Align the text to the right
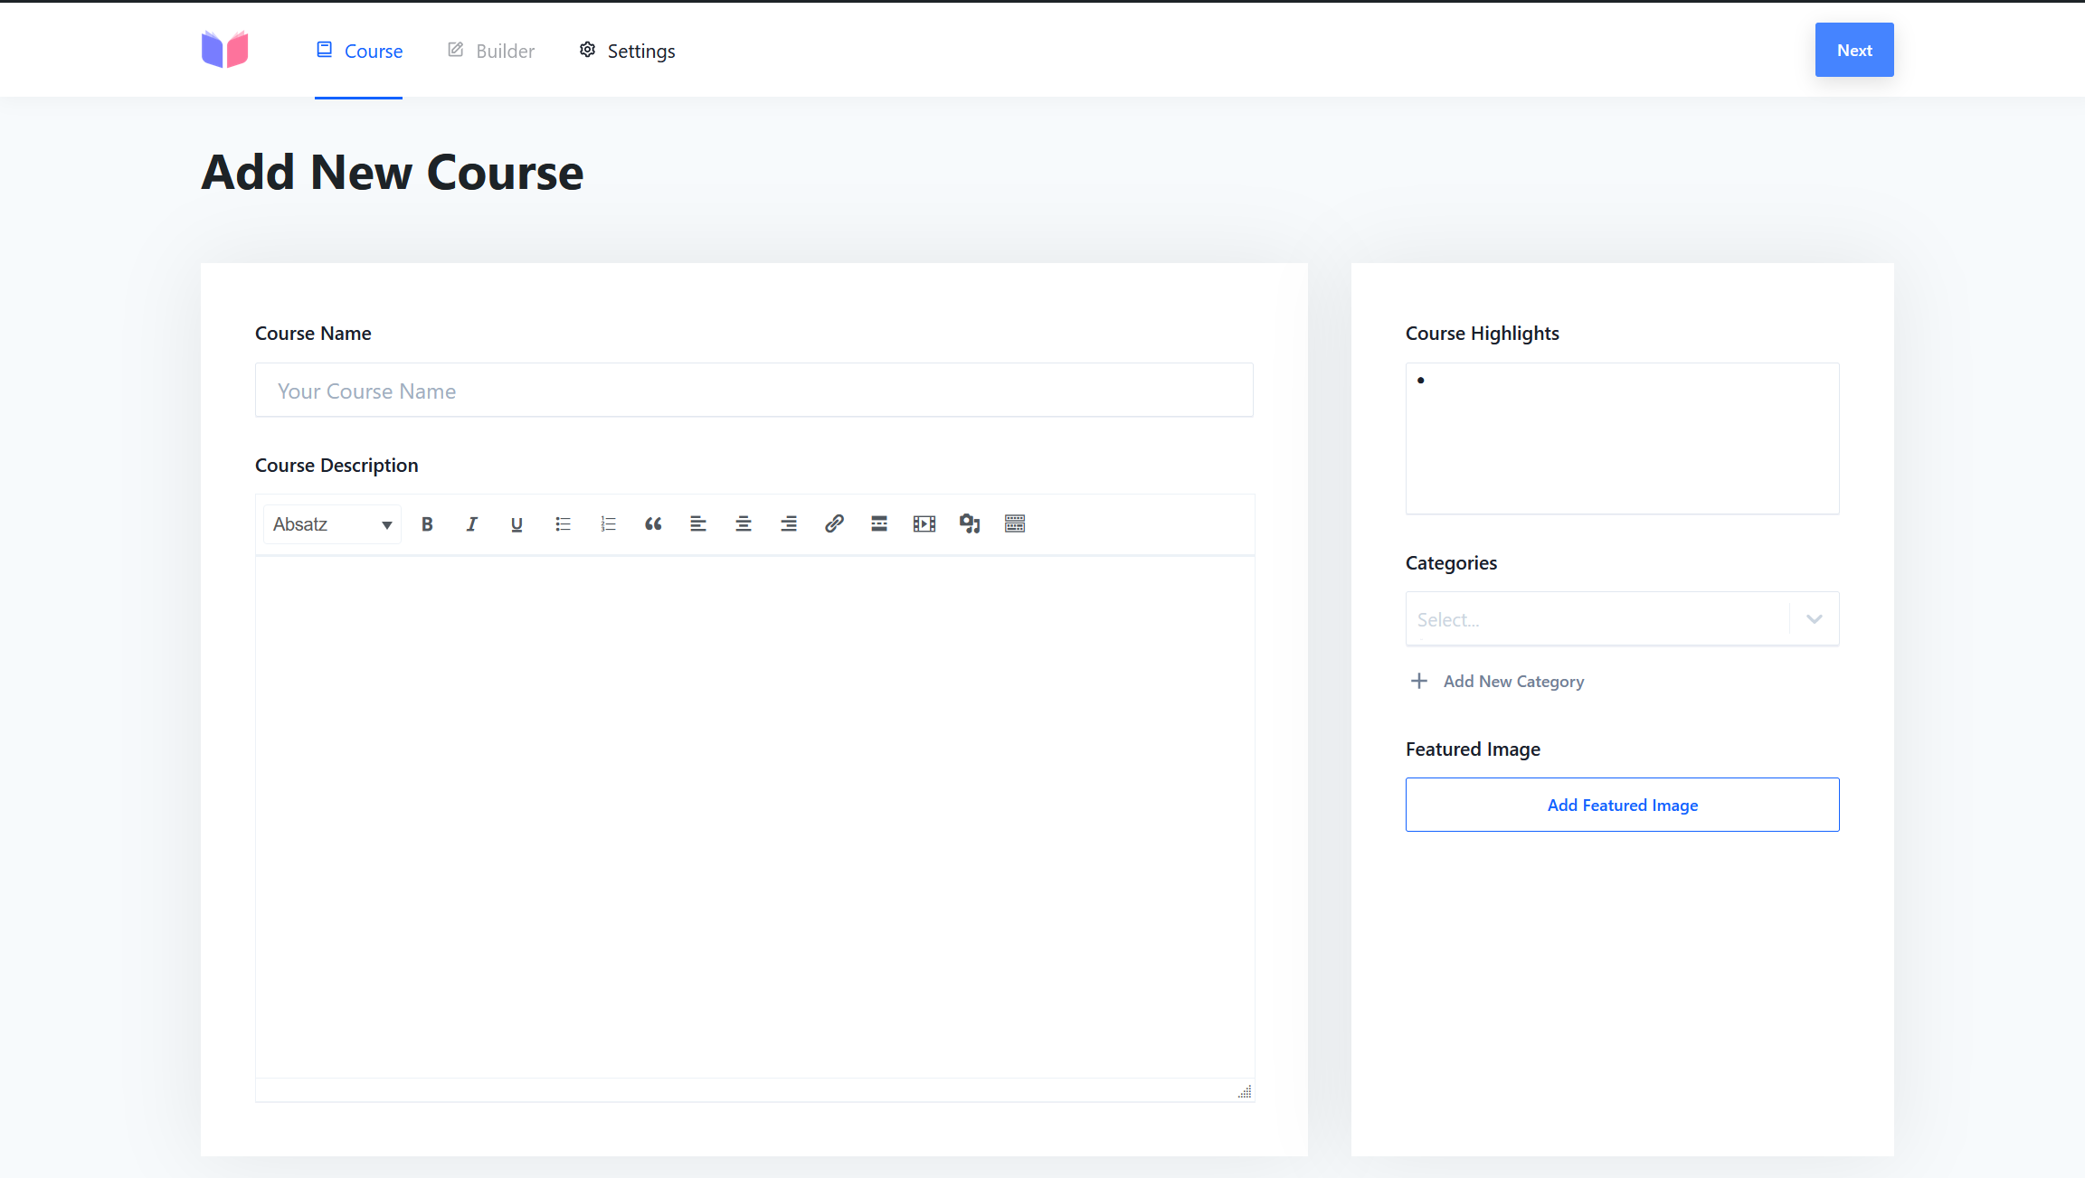Screen dimensions: 2085x1178 click(788, 523)
